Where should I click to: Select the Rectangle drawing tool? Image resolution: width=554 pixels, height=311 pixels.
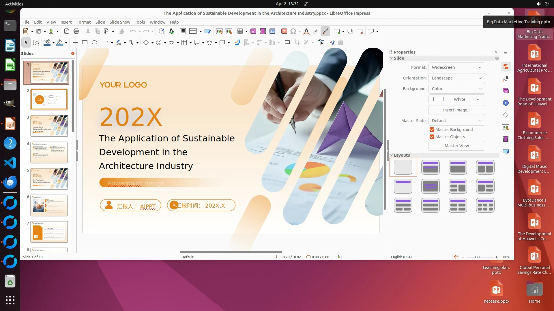point(85,43)
